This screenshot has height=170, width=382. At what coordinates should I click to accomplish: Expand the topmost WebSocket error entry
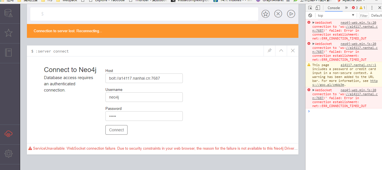click(313, 23)
